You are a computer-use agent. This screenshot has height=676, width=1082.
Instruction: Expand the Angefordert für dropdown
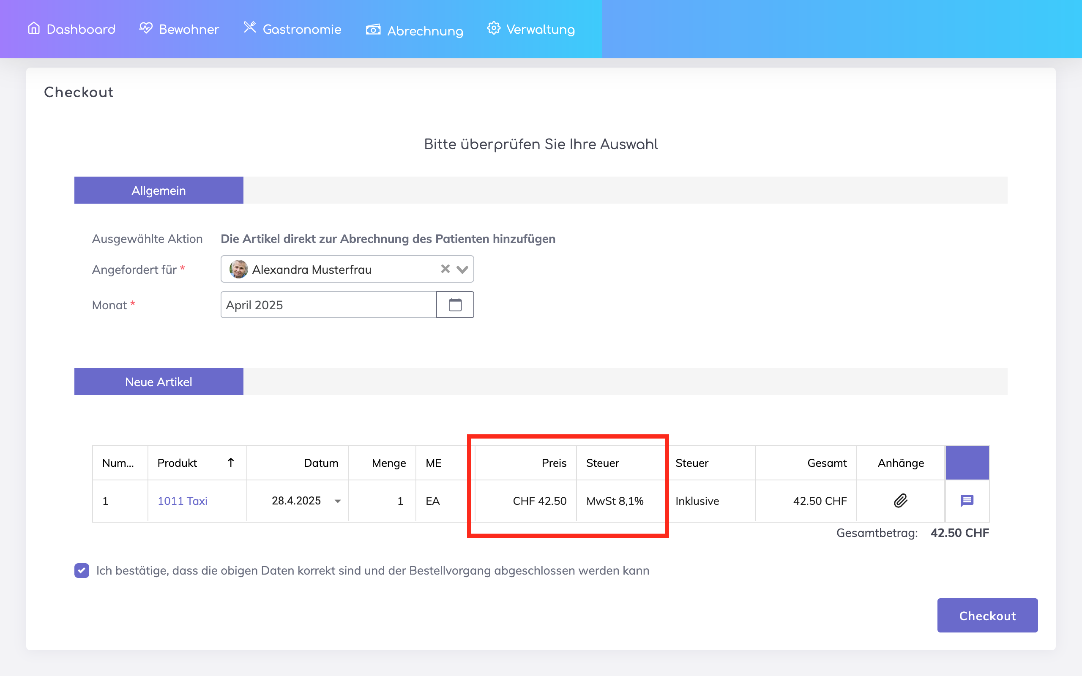tap(462, 269)
